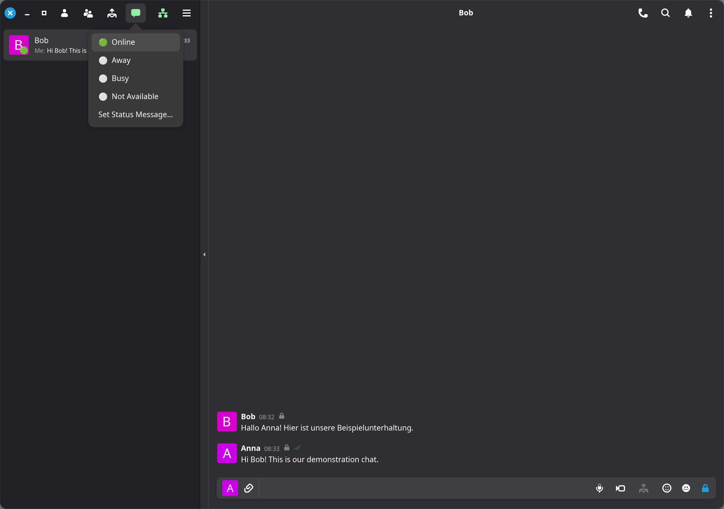724x509 pixels.
Task: Choose Set Status Message... entry
Action: [135, 115]
